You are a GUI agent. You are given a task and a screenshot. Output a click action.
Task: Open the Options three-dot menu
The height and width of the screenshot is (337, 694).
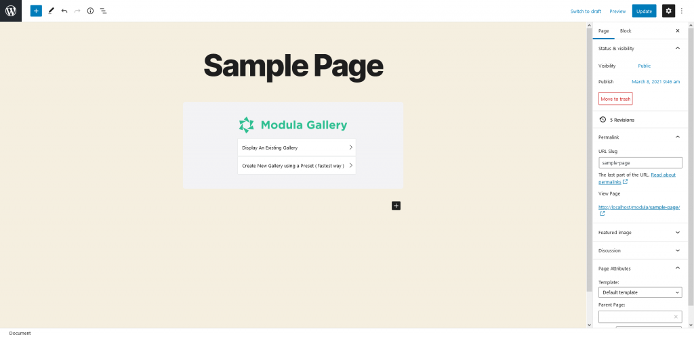[x=682, y=11]
